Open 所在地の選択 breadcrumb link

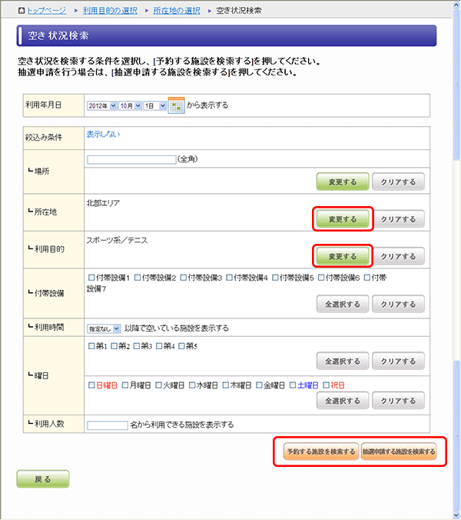(x=177, y=11)
